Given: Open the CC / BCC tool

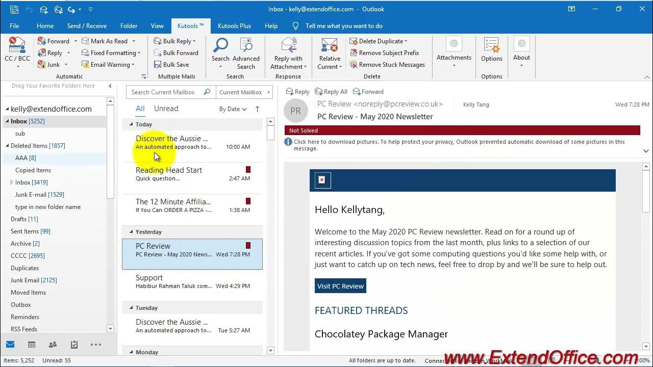Looking at the screenshot, I should (x=17, y=53).
